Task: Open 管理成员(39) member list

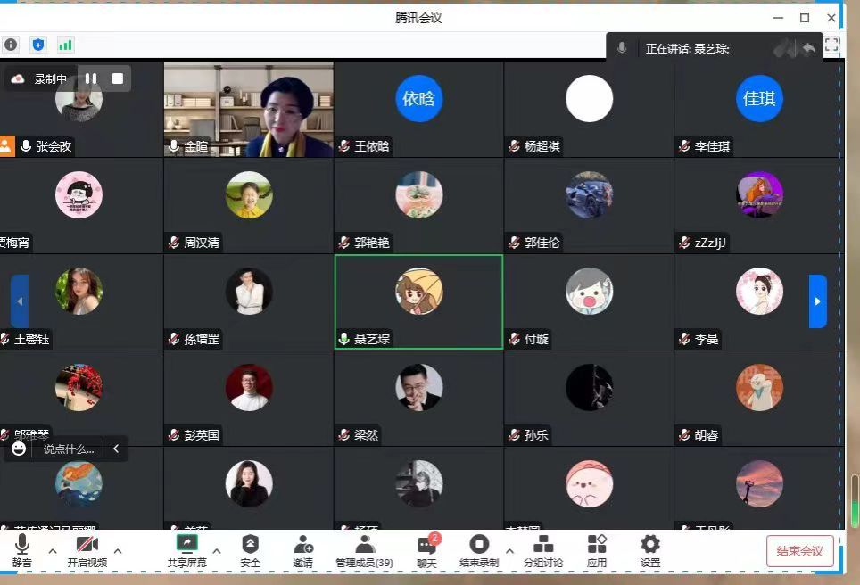Action: click(x=364, y=550)
